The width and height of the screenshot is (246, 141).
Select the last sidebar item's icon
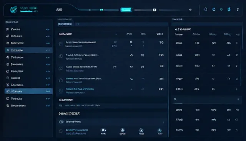[x=8, y=105]
